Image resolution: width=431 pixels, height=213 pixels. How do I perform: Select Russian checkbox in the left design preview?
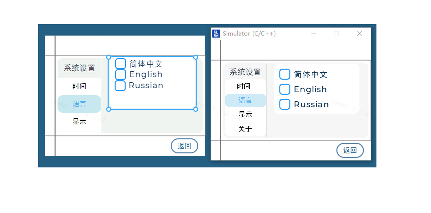(x=121, y=85)
